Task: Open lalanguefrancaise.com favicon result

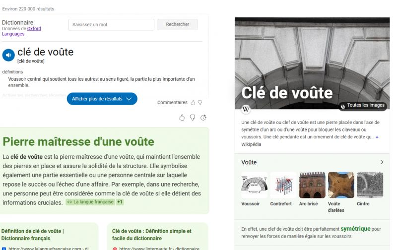Action: (4, 249)
